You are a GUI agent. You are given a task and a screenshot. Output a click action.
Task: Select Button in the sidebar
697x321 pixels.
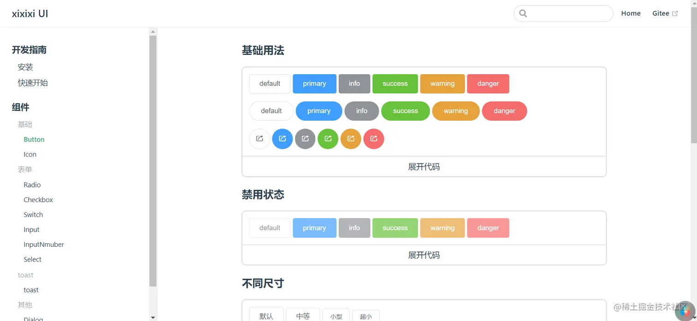pyautogui.click(x=34, y=140)
